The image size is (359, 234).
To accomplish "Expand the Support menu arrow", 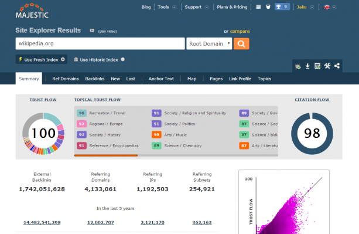I will pos(207,8).
